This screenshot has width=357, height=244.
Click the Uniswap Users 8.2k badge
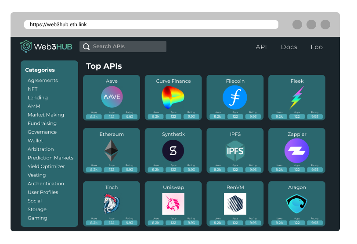[156, 223]
